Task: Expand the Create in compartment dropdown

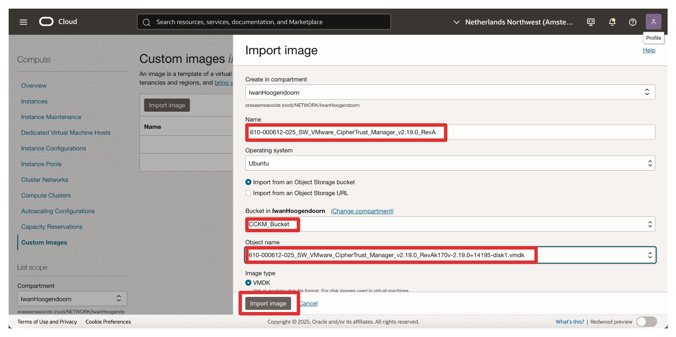Action: coord(450,92)
